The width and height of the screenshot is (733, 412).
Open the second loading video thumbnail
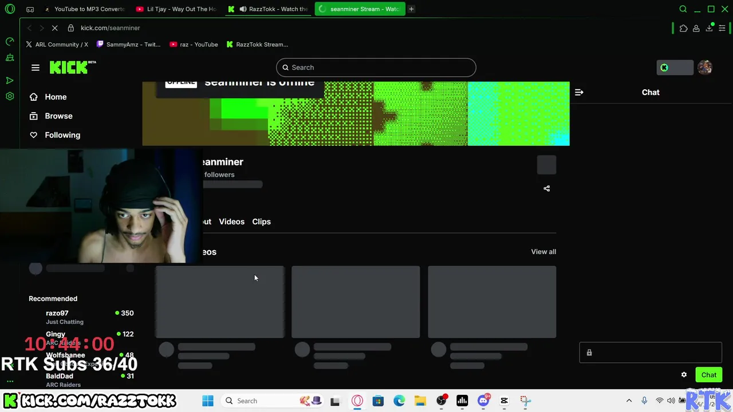[356, 302]
